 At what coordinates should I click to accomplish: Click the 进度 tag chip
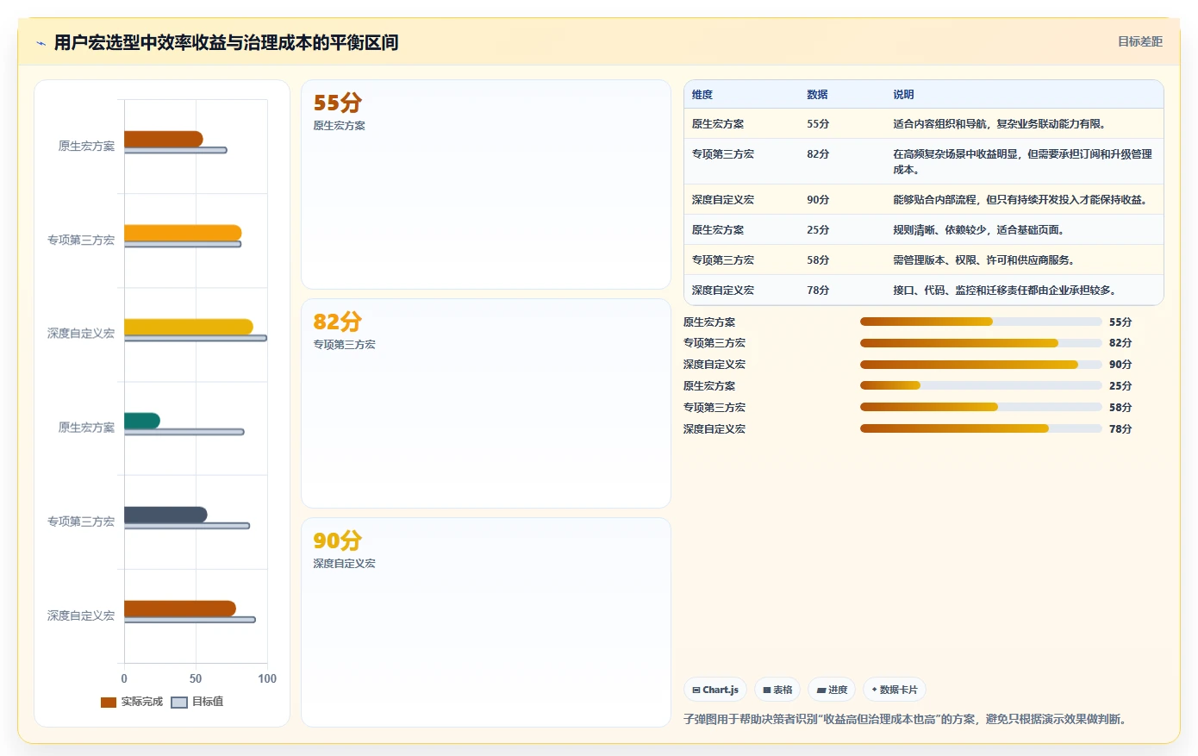tap(832, 690)
